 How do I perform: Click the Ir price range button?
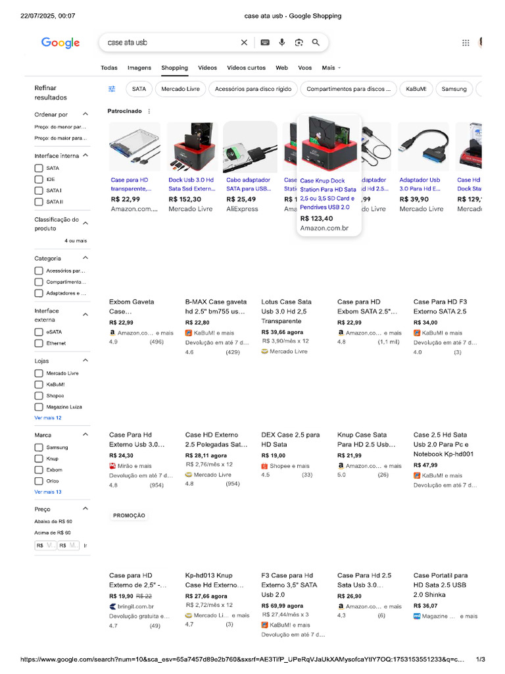pos(85,546)
